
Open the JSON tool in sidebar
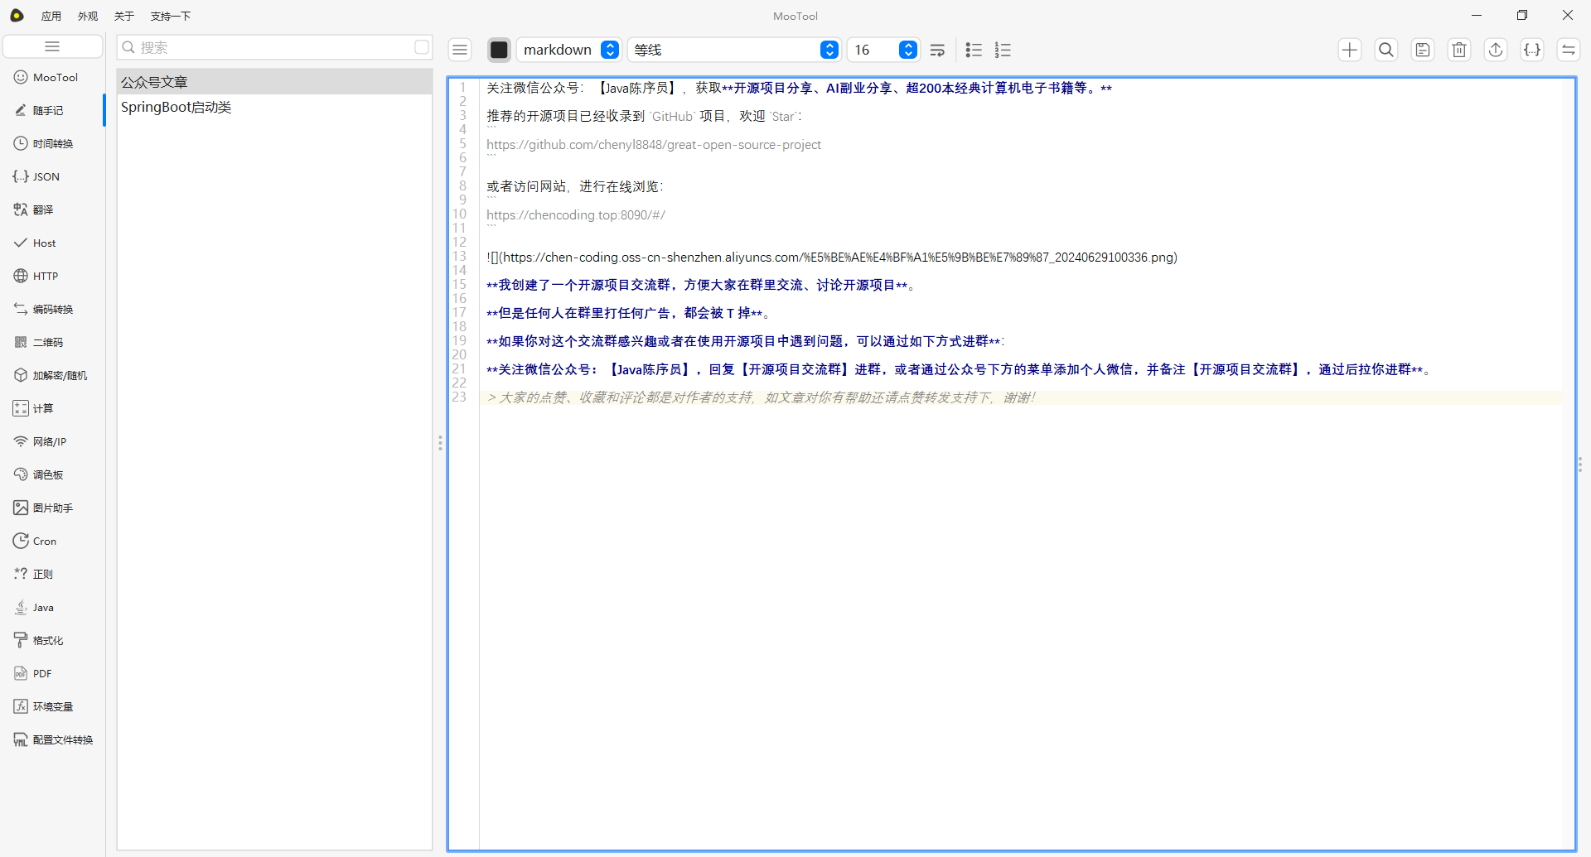pyautogui.click(x=46, y=176)
